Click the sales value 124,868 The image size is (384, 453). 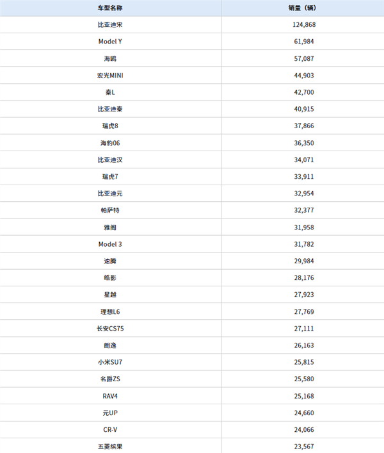pyautogui.click(x=303, y=24)
